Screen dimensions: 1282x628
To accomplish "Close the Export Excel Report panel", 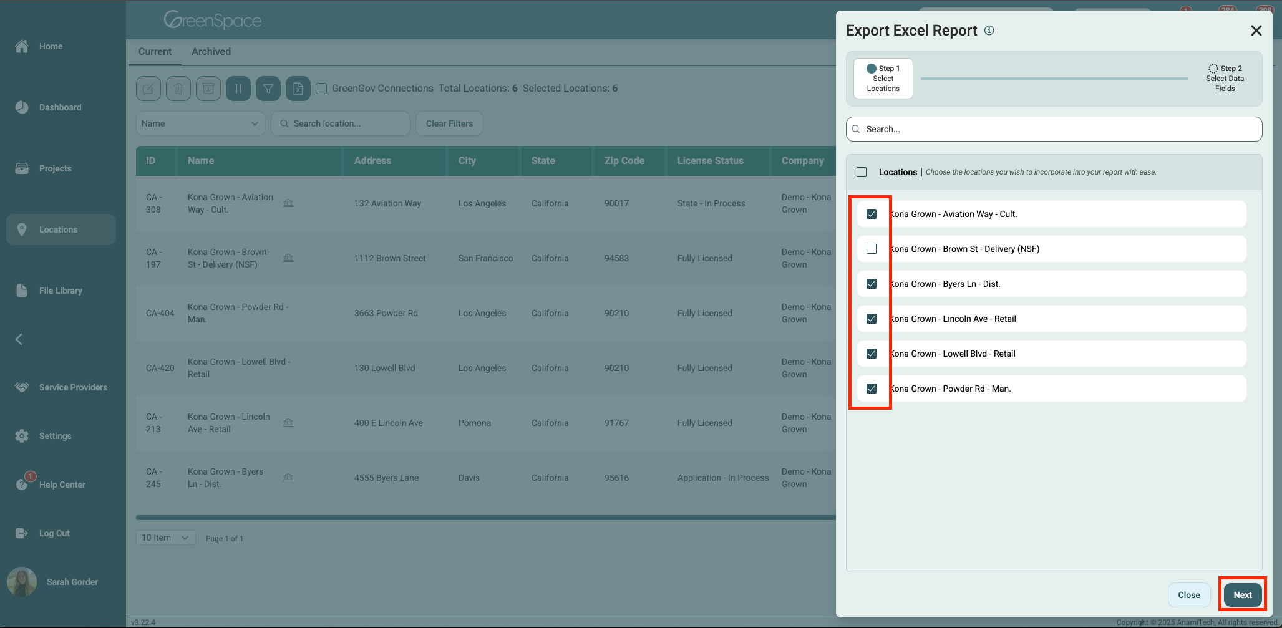I will click(x=1256, y=31).
